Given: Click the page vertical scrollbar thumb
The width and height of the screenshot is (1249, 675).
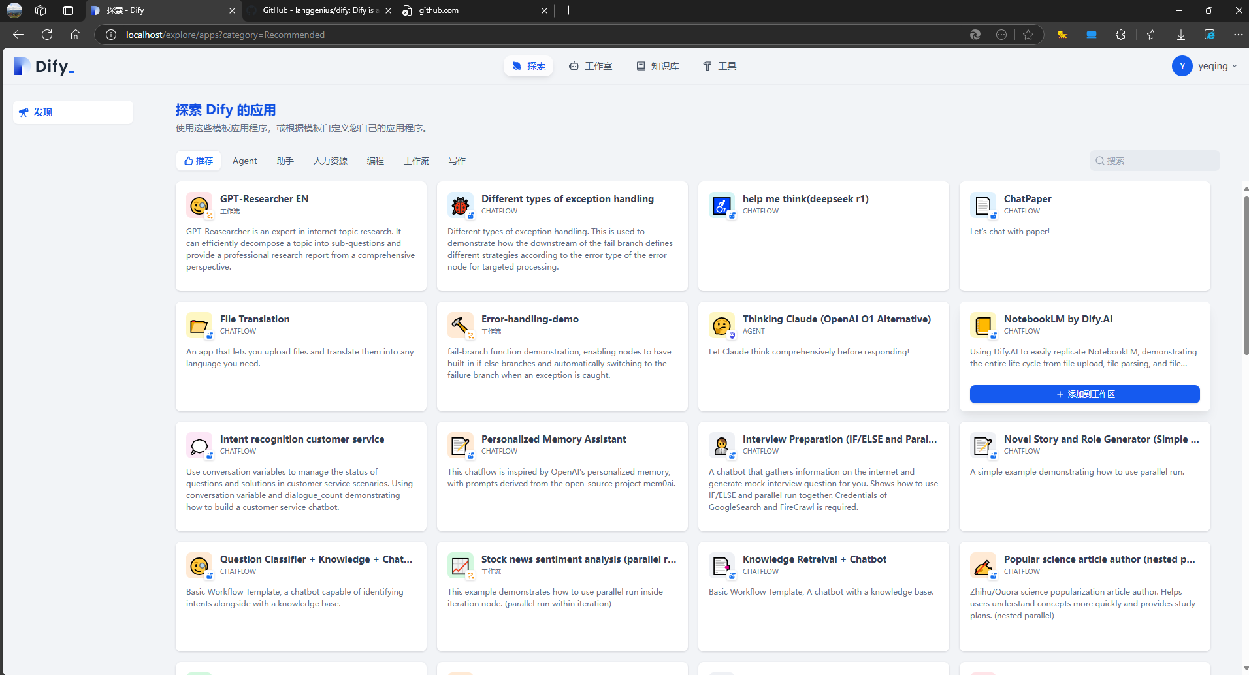Looking at the screenshot, I should point(1246,274).
